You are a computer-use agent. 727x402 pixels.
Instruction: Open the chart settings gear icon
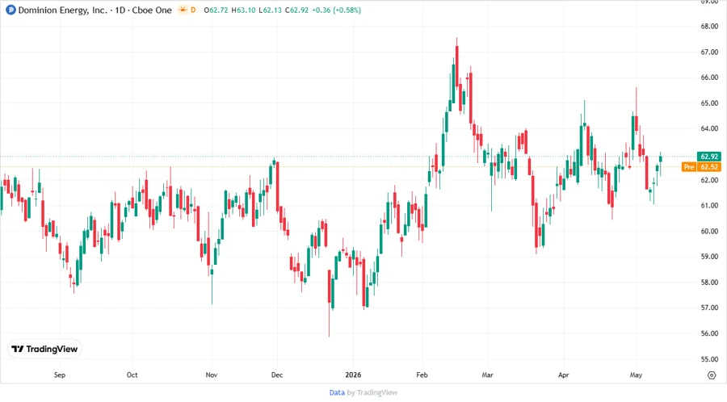coord(712,375)
